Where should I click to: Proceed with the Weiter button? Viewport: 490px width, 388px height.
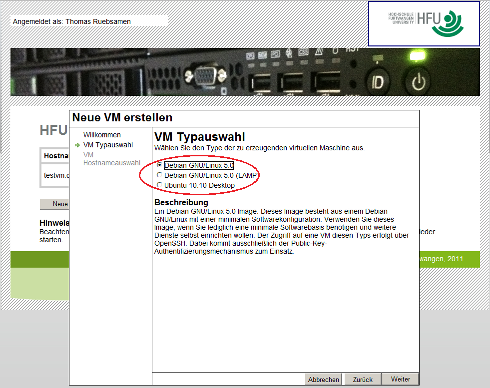(400, 379)
